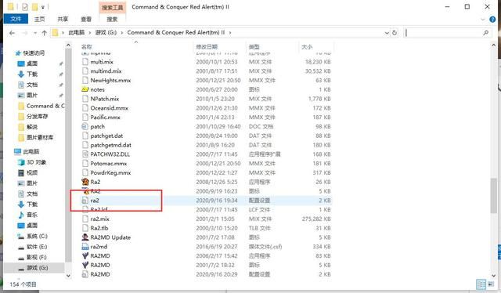Select the RA2MD Update icon file
This screenshot has width=501, height=293.
110,237
